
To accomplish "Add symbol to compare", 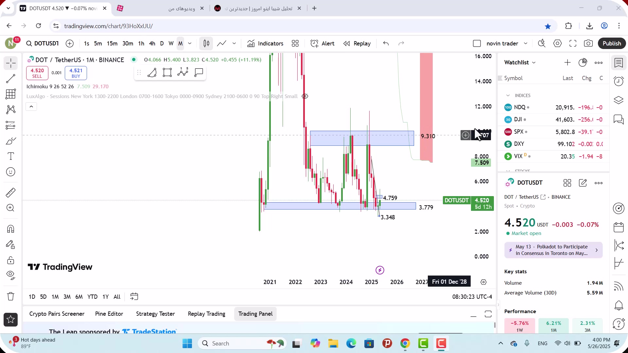I will coord(70,43).
